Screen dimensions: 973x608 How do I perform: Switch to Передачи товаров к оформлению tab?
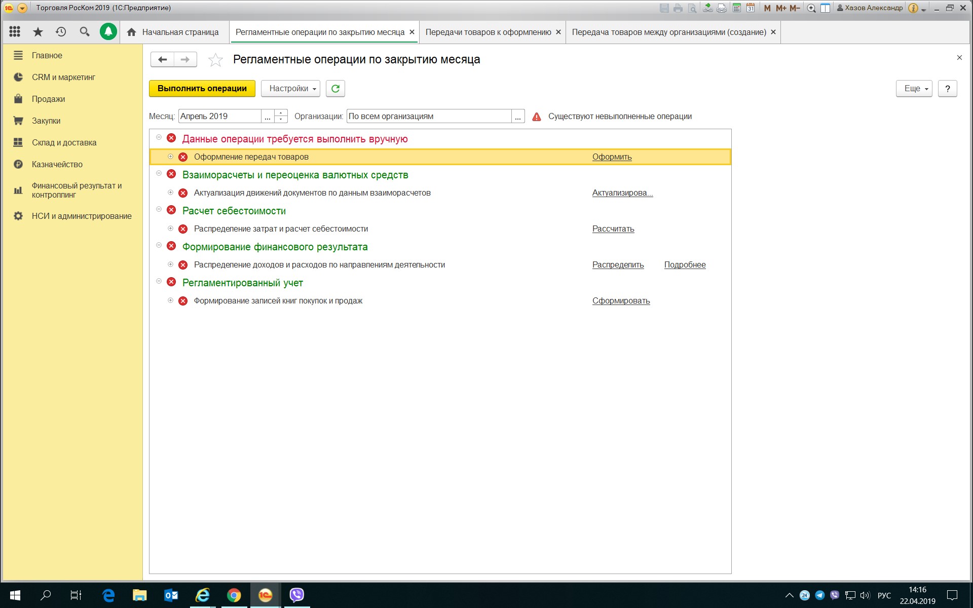click(x=488, y=32)
